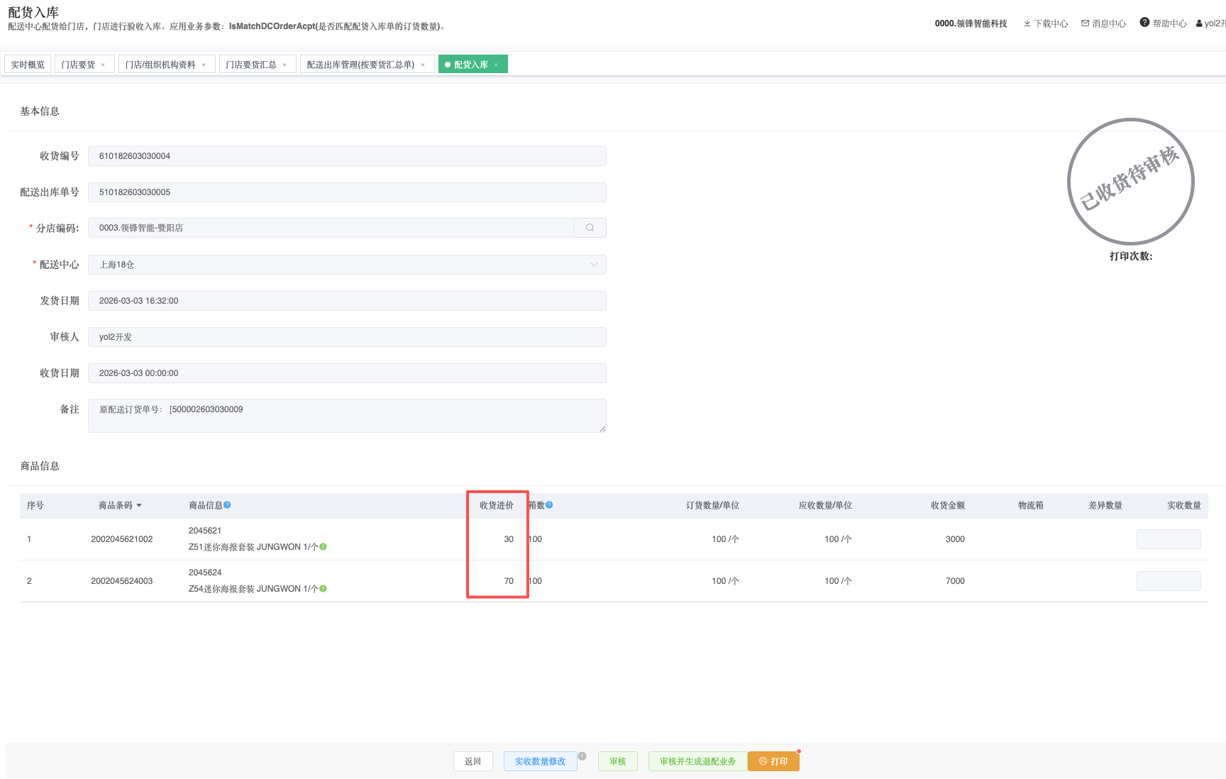Click info icon next to 实收数量修改 button

click(x=582, y=756)
